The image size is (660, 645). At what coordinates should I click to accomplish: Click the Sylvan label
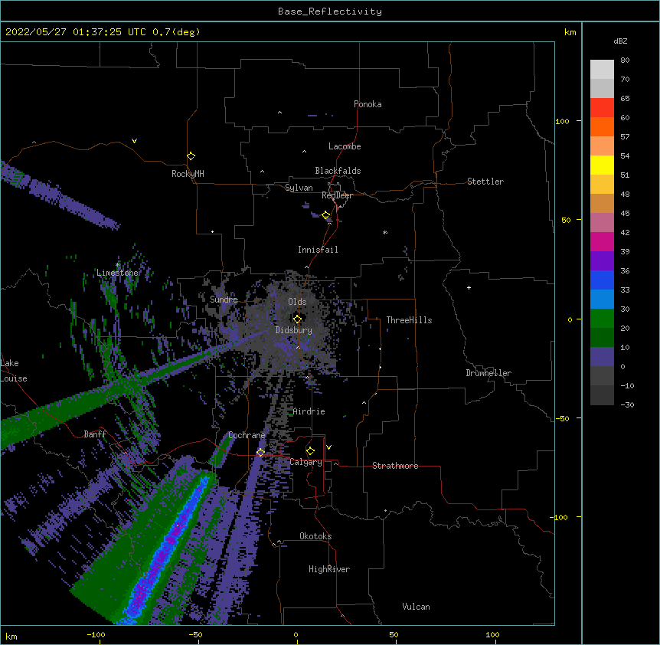(x=299, y=188)
